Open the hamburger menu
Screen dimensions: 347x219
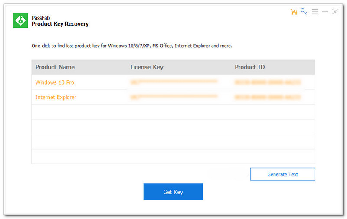click(x=315, y=12)
